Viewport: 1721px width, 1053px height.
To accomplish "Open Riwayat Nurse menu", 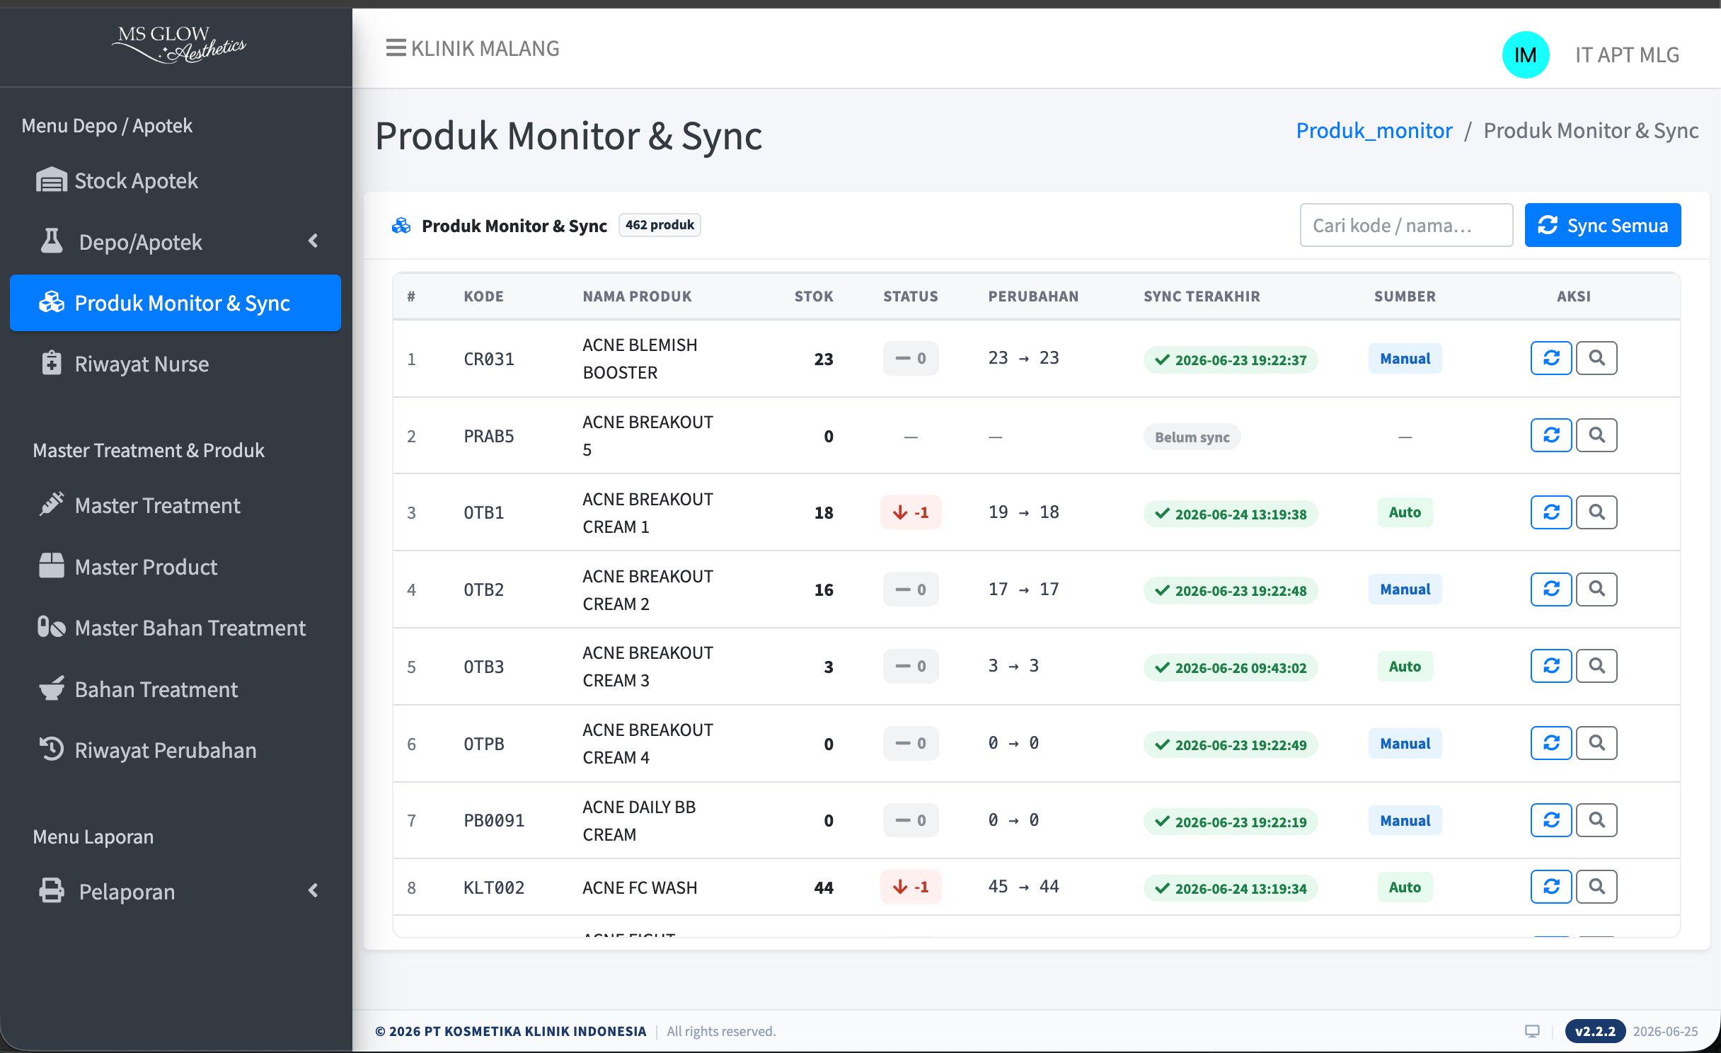I will click(x=175, y=364).
